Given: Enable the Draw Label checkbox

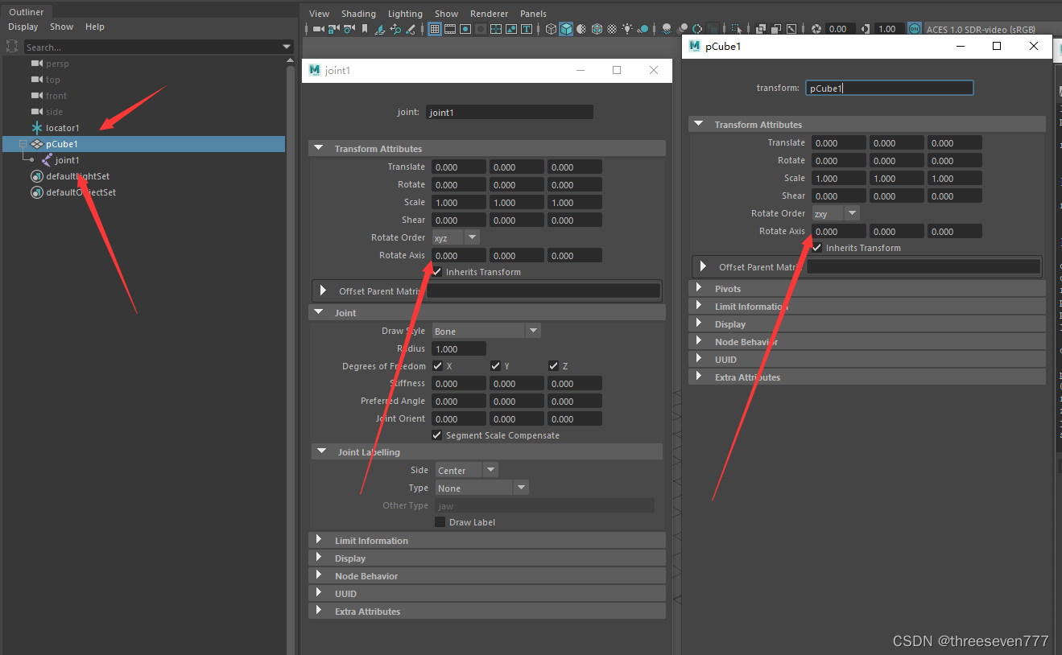Looking at the screenshot, I should pos(440,522).
